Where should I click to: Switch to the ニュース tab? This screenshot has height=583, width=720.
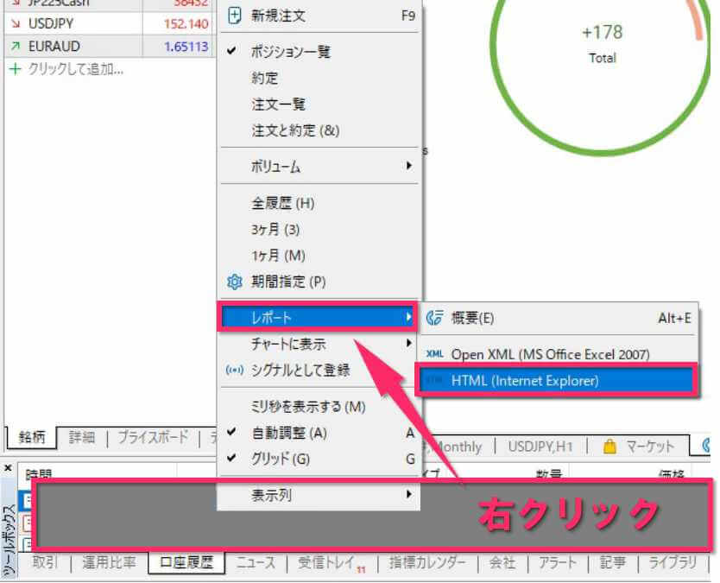[255, 562]
